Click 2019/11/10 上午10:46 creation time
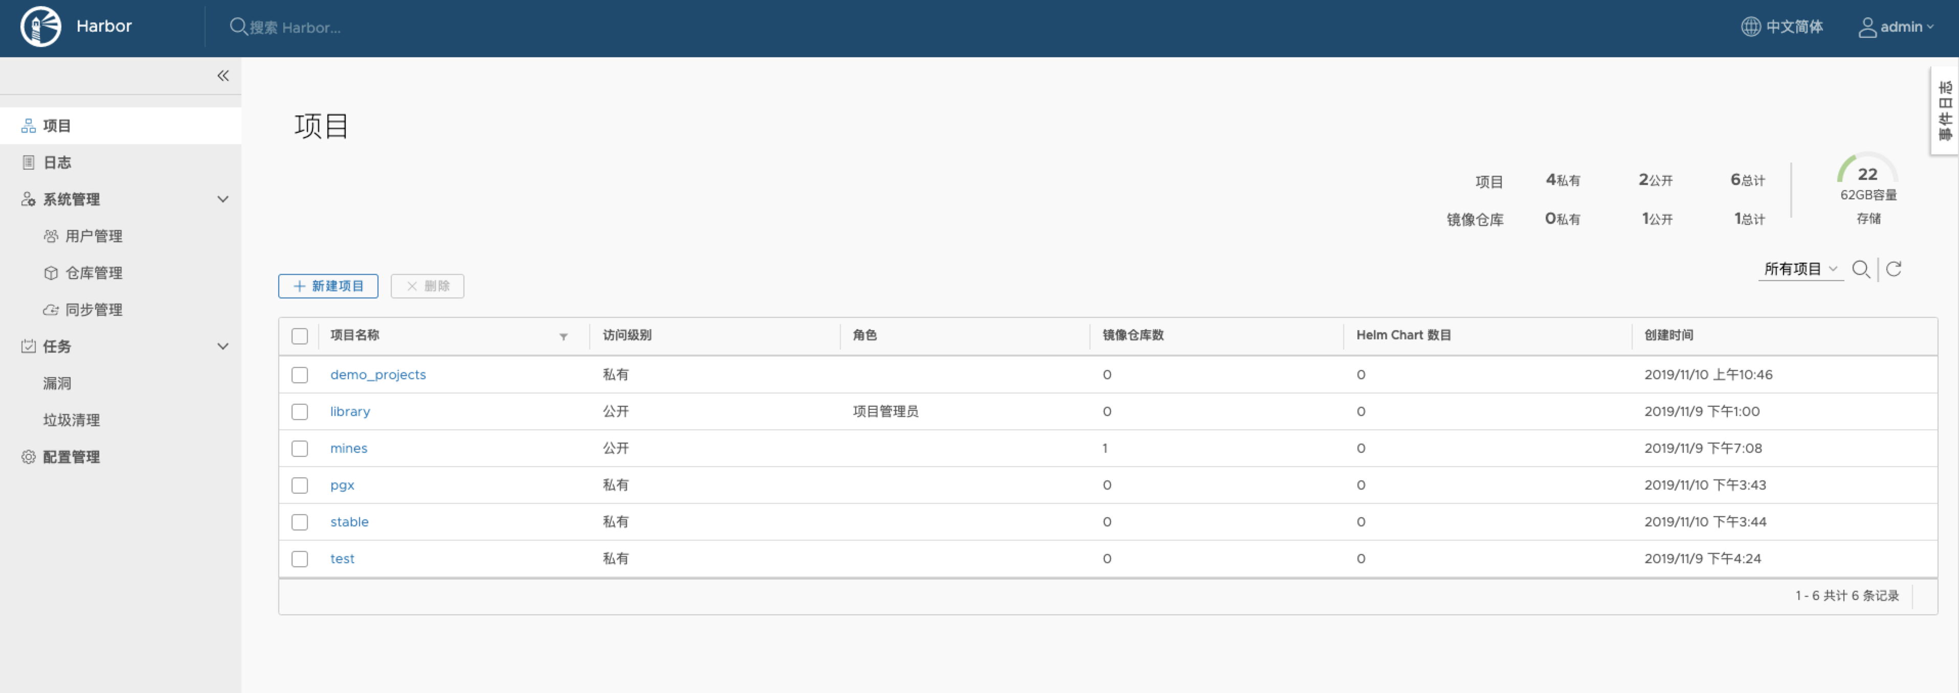Screen dimensions: 1959x693 pyautogui.click(x=1708, y=375)
